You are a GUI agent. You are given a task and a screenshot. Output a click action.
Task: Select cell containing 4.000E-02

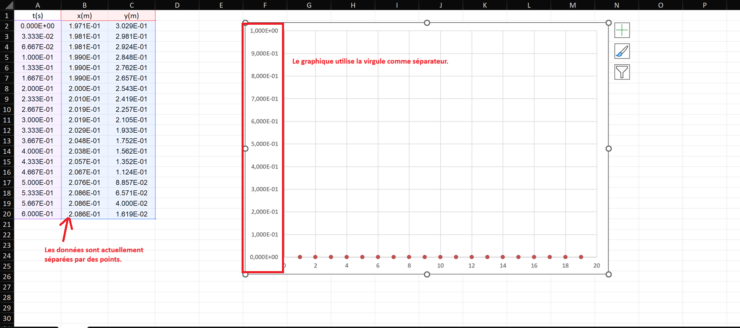[132, 203]
